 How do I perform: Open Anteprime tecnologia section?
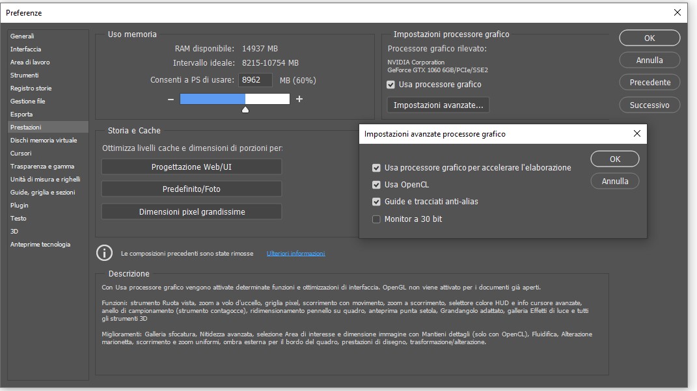(48, 245)
